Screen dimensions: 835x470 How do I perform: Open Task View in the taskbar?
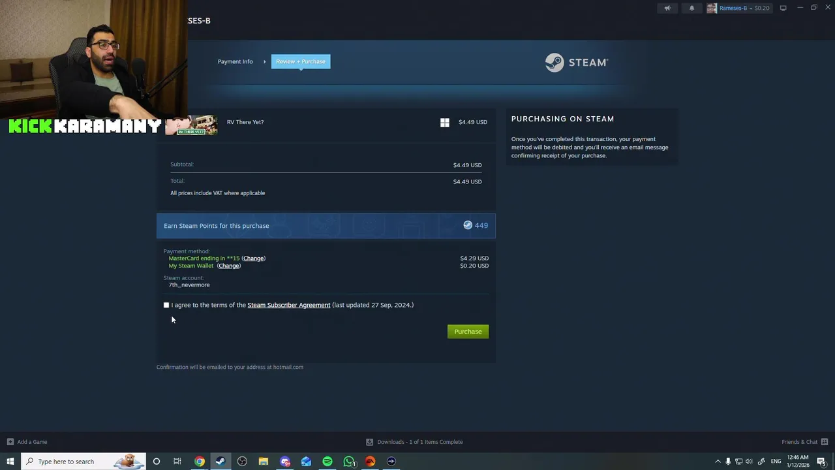pos(177,462)
